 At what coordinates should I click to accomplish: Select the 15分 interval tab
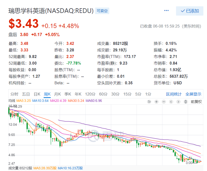[x=127, y=94]
